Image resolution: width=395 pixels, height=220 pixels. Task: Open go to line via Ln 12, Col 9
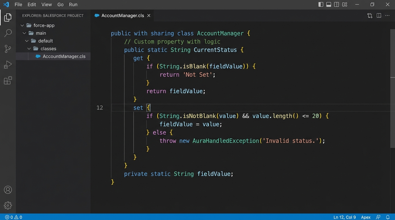(x=344, y=217)
